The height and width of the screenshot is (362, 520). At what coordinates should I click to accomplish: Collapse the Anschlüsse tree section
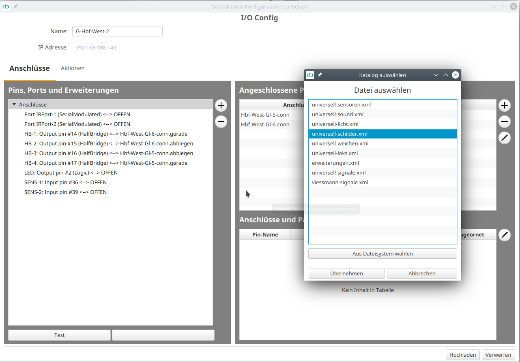14,104
